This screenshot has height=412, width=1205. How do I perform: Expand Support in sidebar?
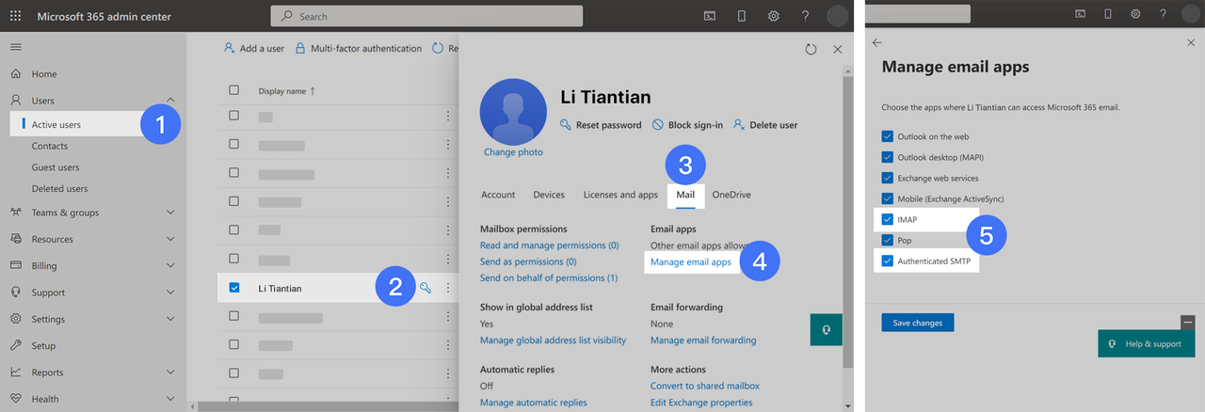[170, 292]
